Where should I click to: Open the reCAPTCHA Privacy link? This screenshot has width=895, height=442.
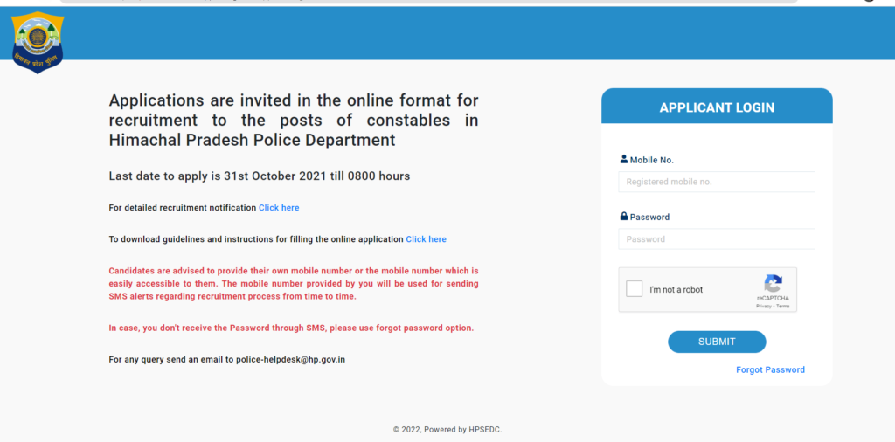(x=763, y=307)
